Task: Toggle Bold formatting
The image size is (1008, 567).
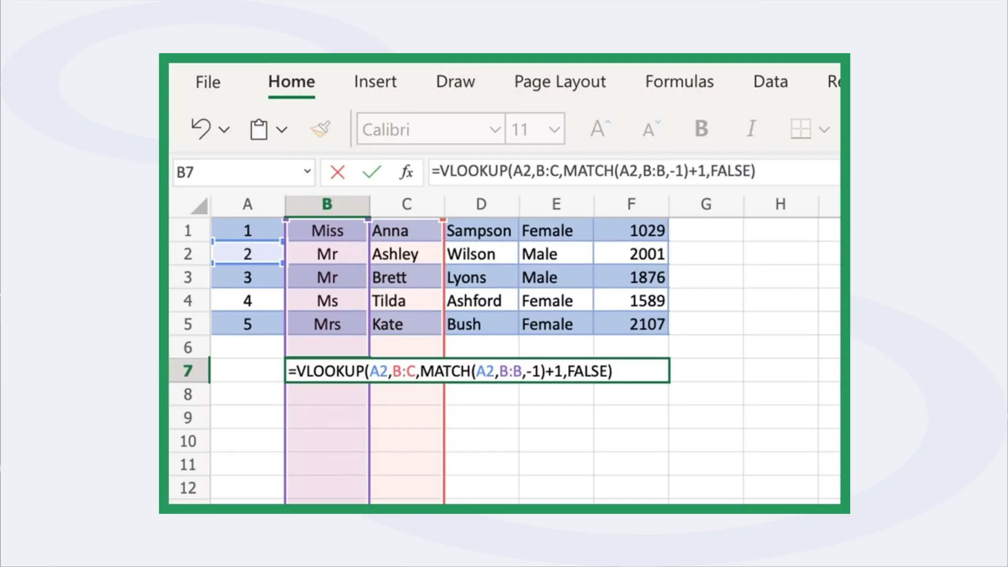Action: pos(701,129)
